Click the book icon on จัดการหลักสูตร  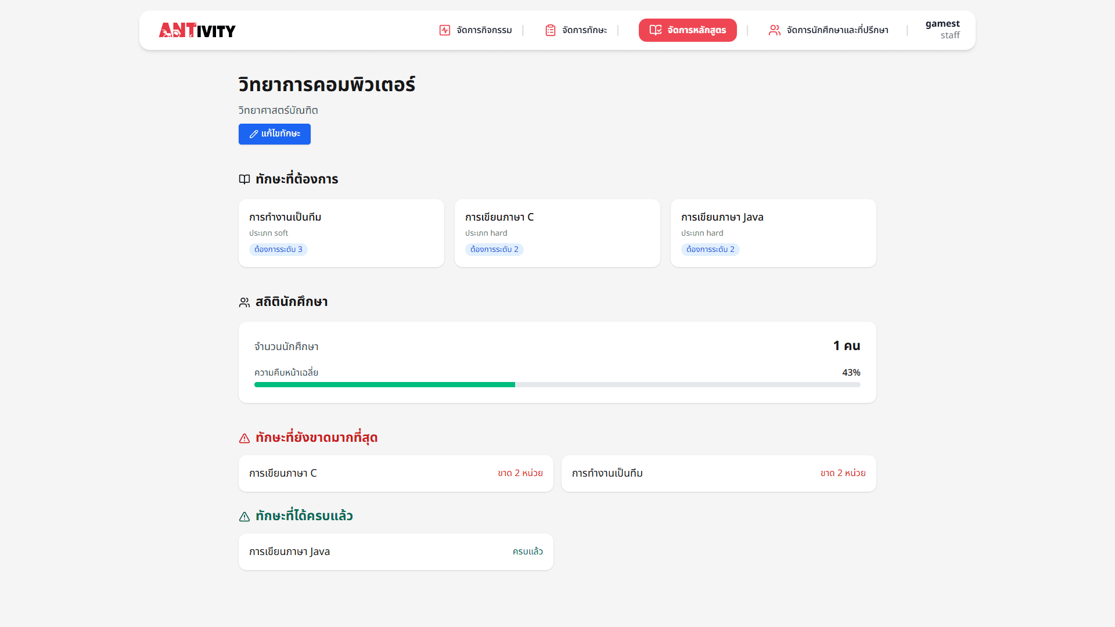click(655, 30)
